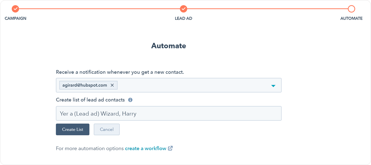Image resolution: width=371 pixels, height=165 pixels.
Task: Click the empty Automate step circle
Action: click(x=351, y=9)
